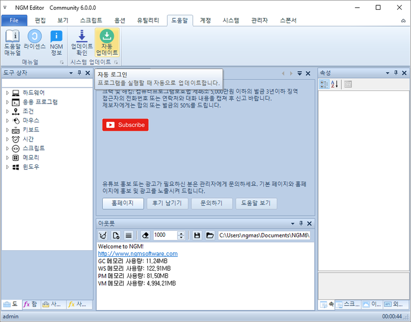Click the output path field
This screenshot has width=411, height=322.
coord(264,235)
